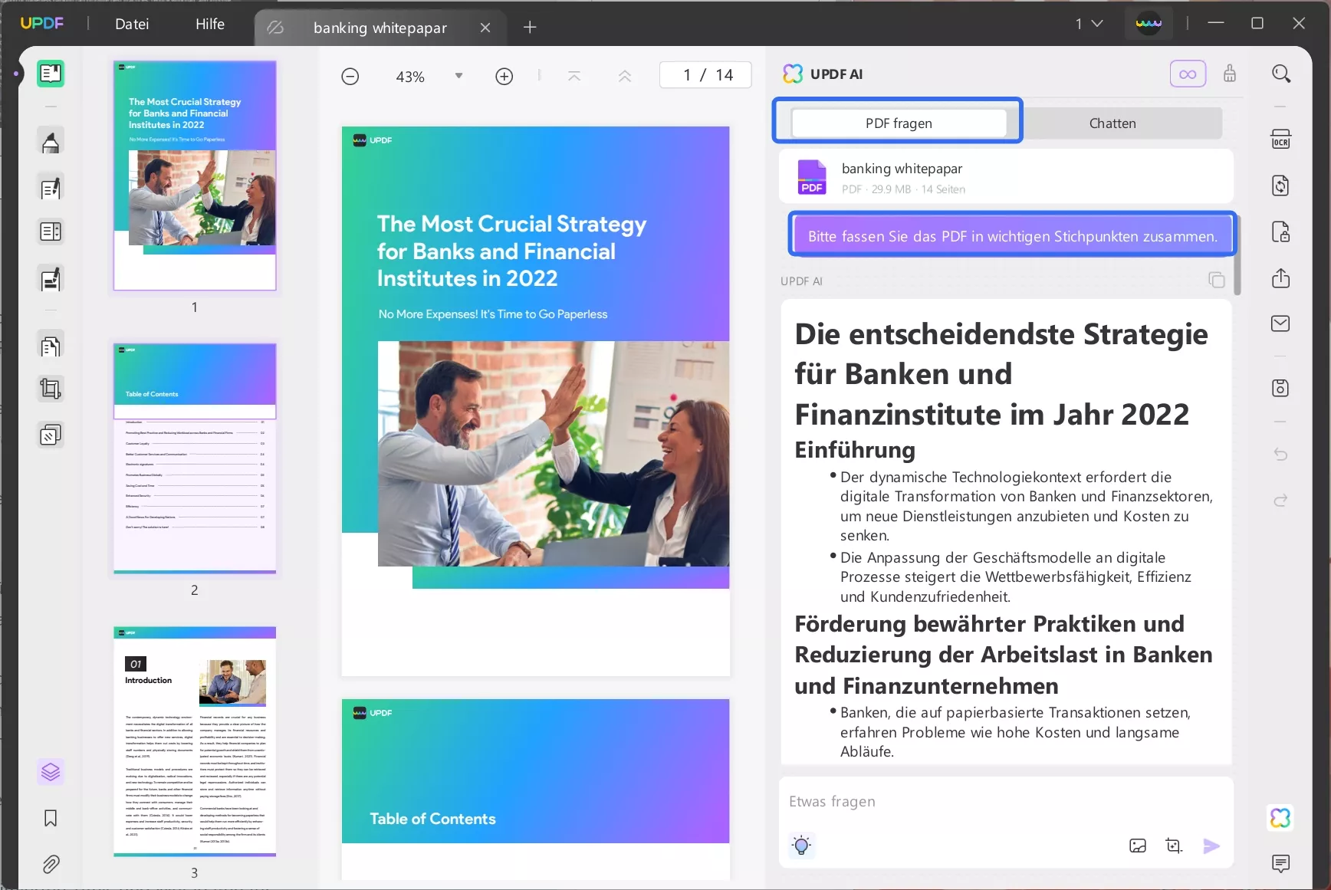Open the Datei menu

(132, 24)
